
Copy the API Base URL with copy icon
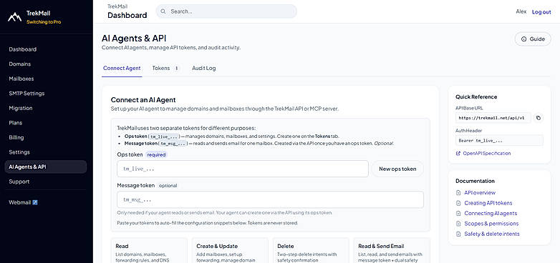[539, 118]
